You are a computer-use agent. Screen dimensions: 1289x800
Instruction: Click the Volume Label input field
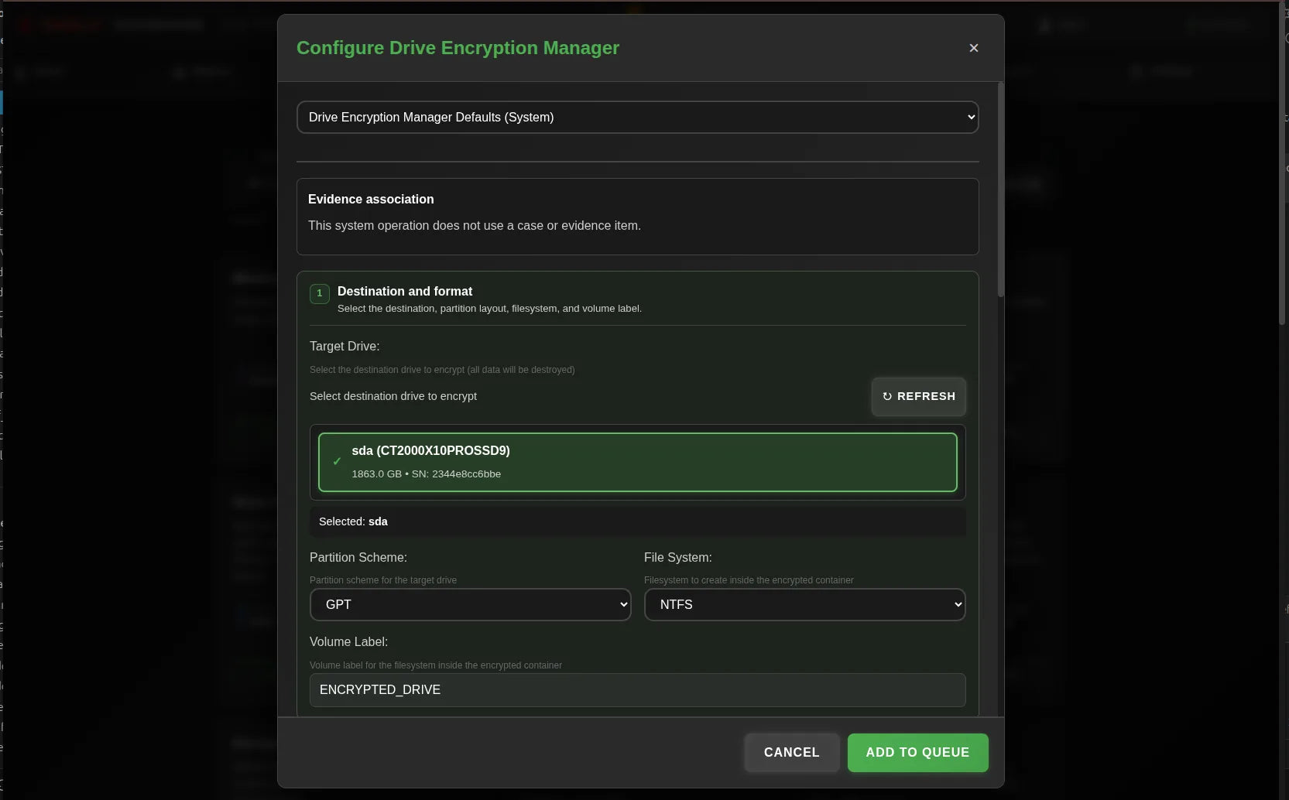coord(637,690)
